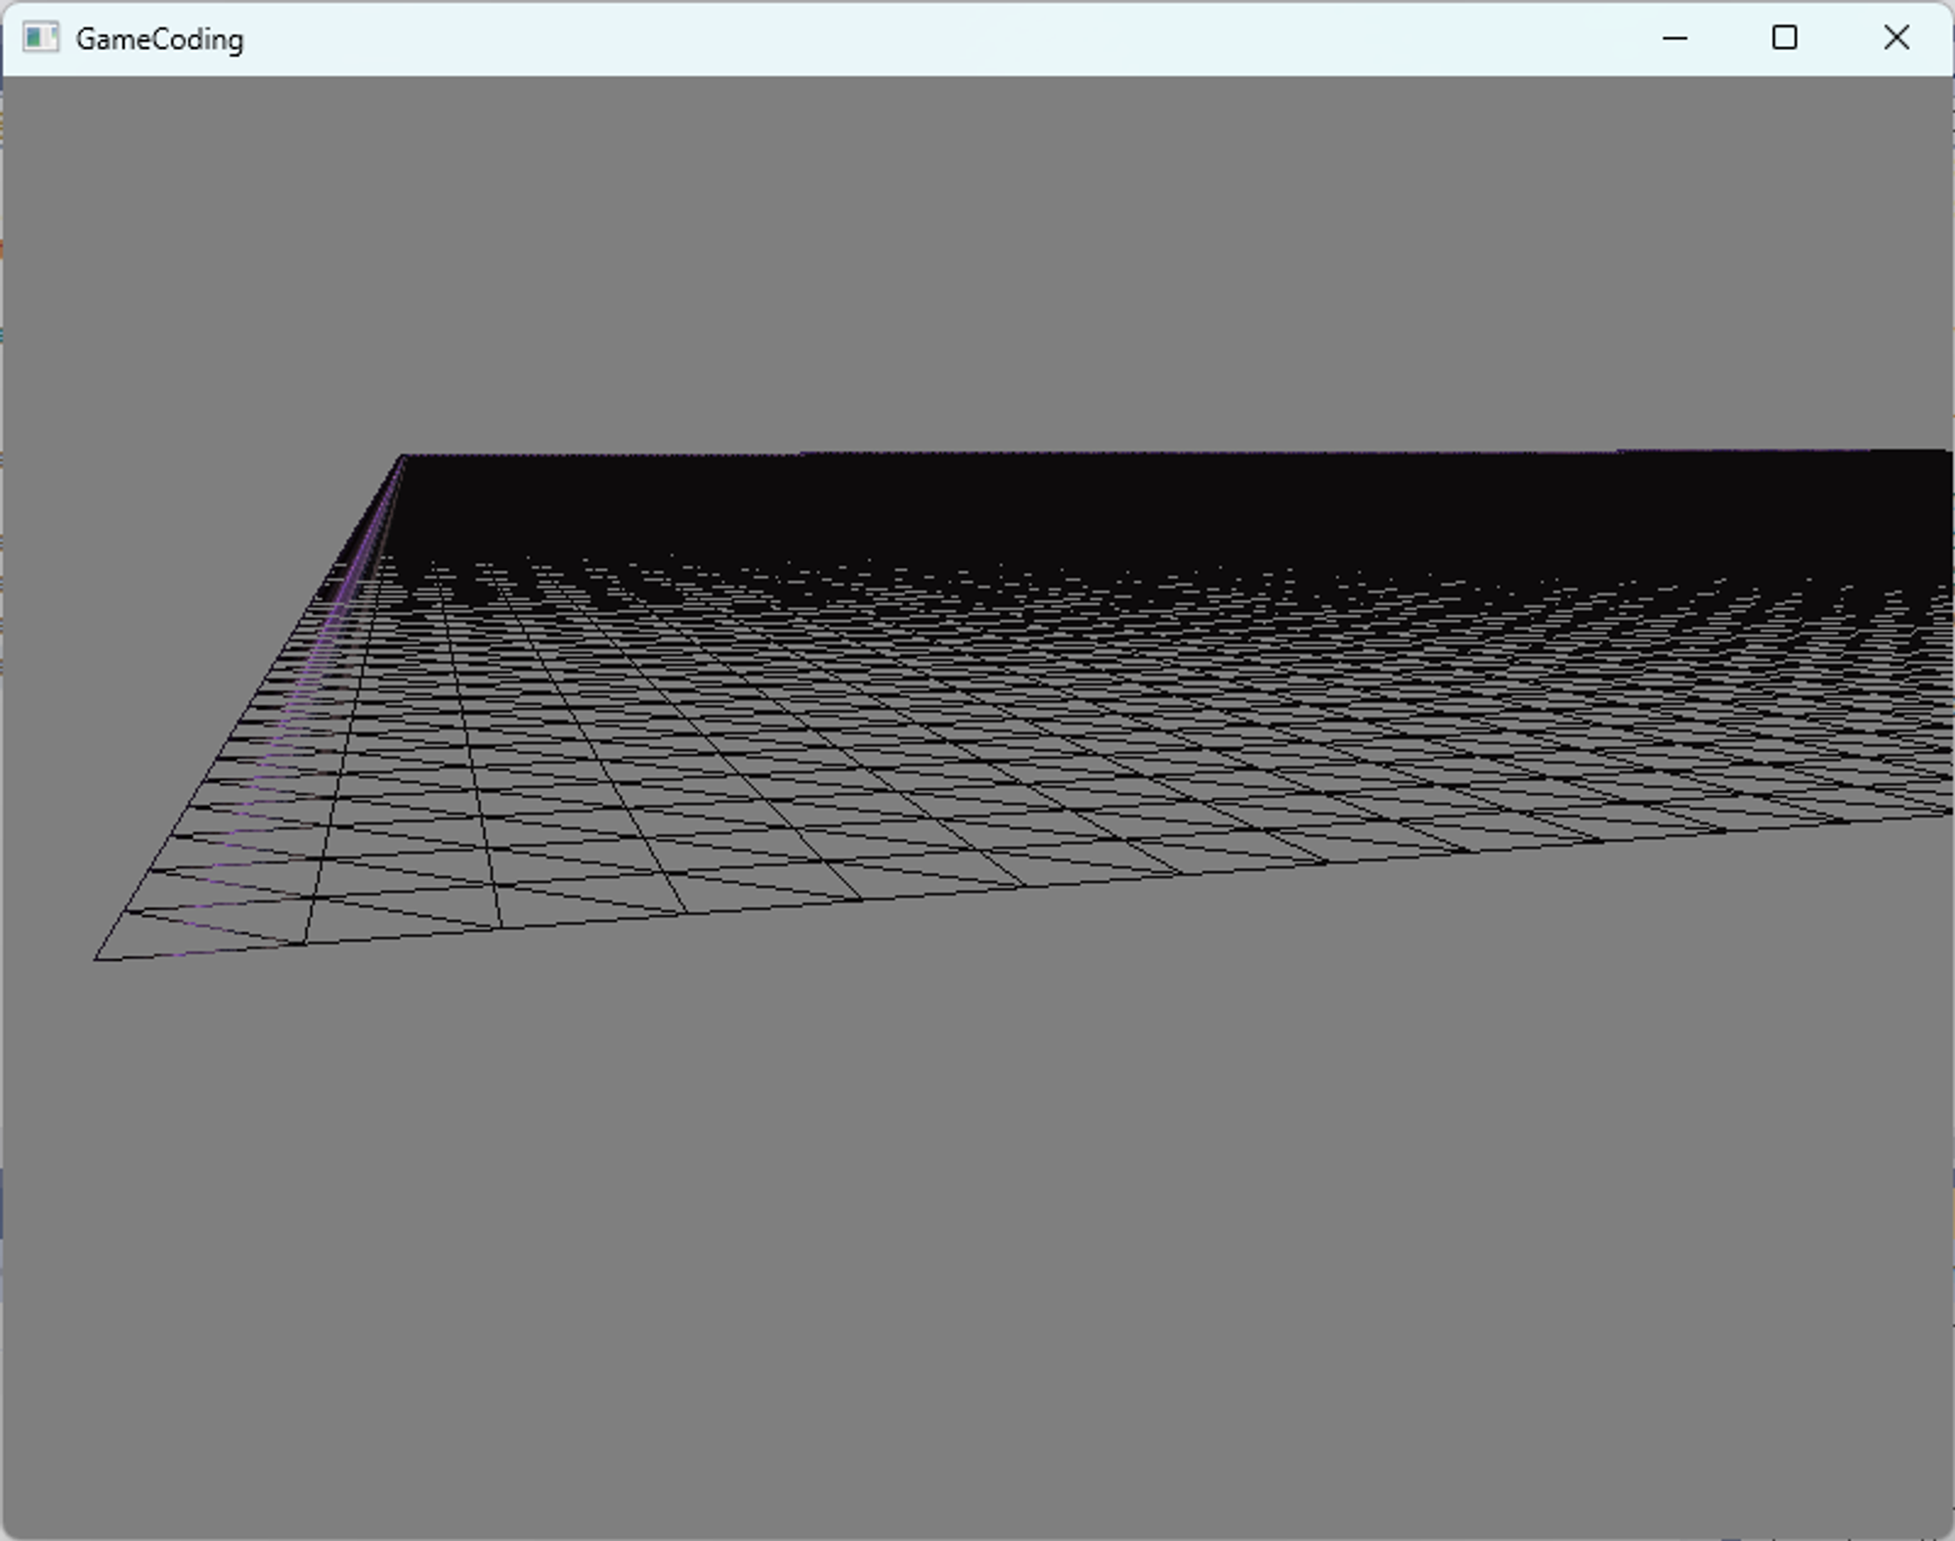Click the far top-left corner vertex of grid
Image resolution: width=1955 pixels, height=1541 pixels.
point(403,456)
